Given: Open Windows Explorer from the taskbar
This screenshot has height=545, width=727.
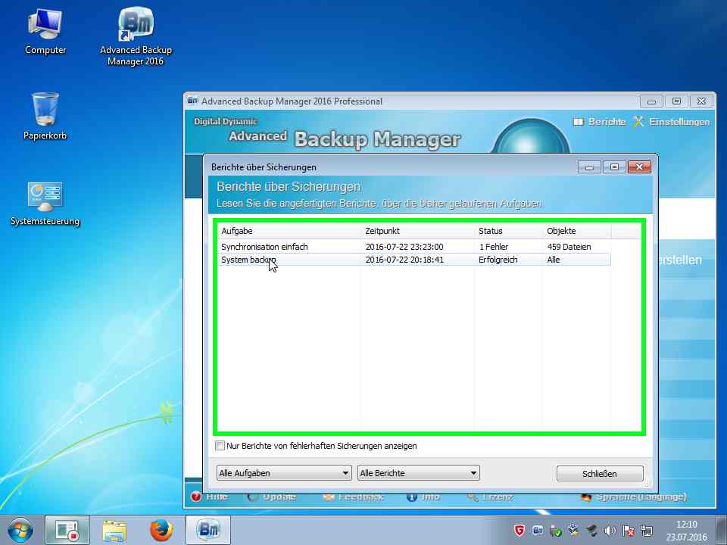Looking at the screenshot, I should coord(114,530).
